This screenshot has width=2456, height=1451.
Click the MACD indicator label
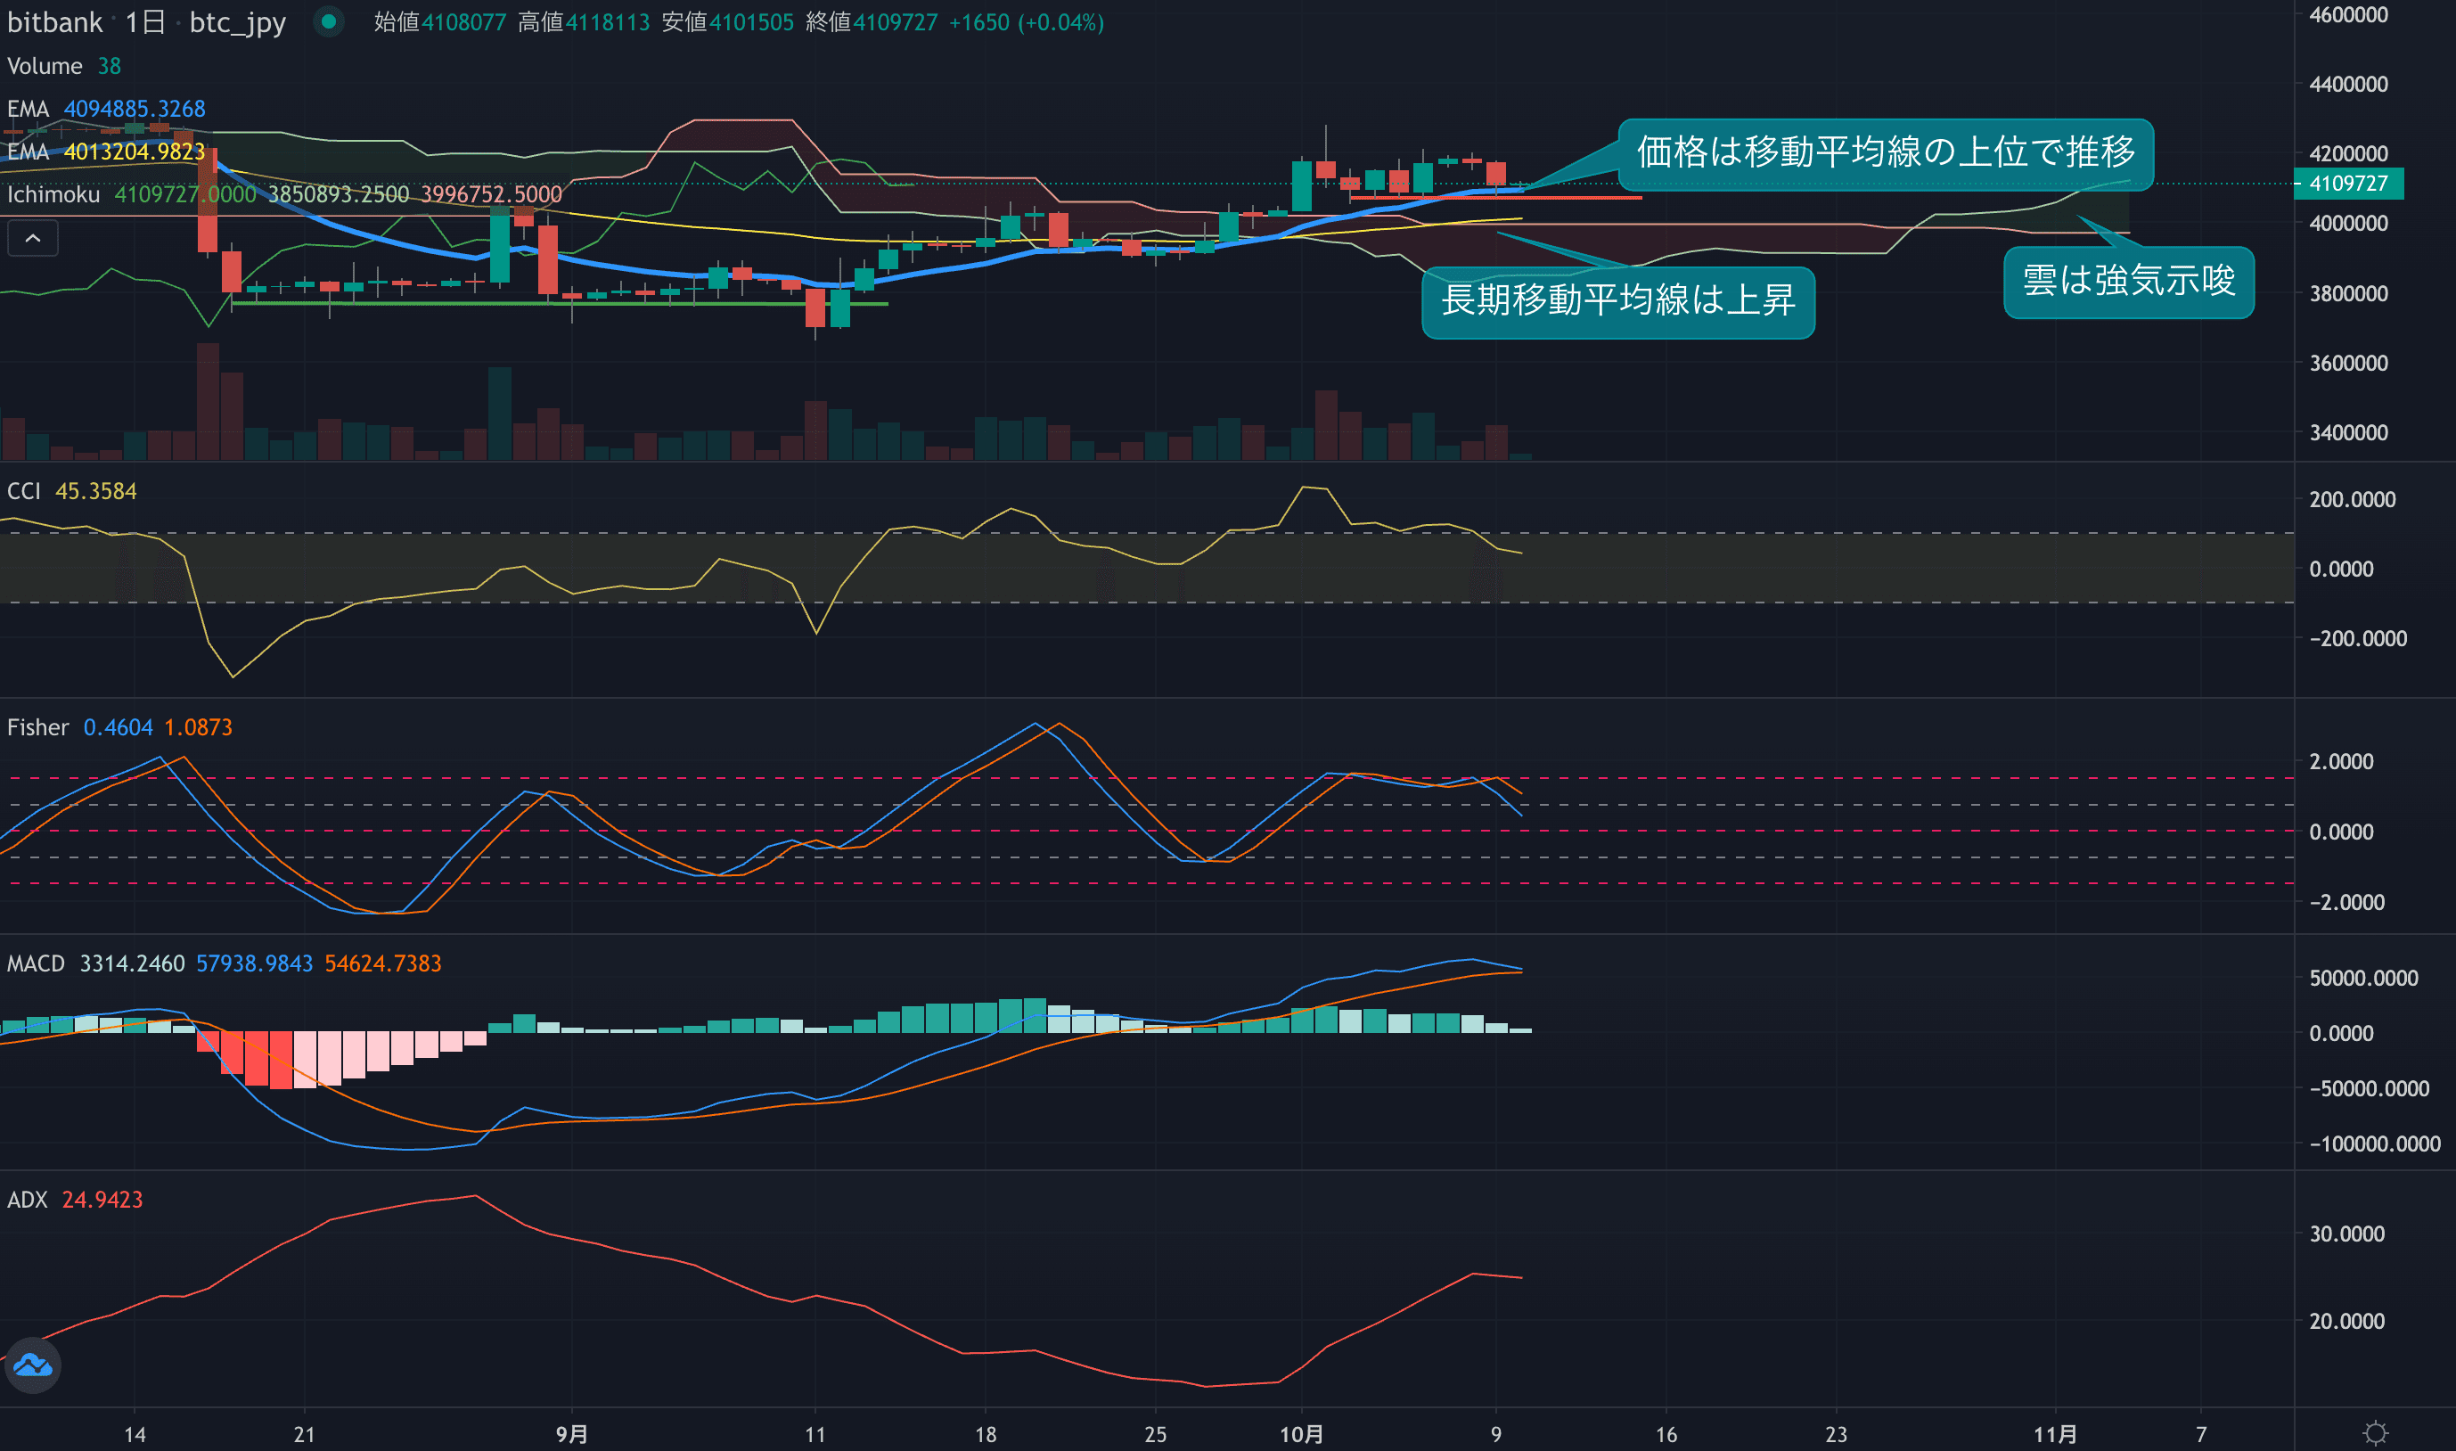[x=37, y=964]
